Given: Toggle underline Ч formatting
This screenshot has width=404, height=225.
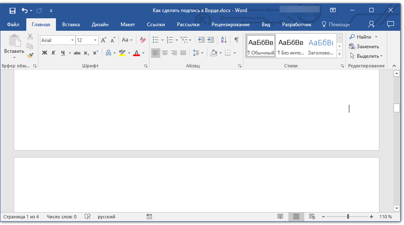Looking at the screenshot, I should (x=63, y=53).
